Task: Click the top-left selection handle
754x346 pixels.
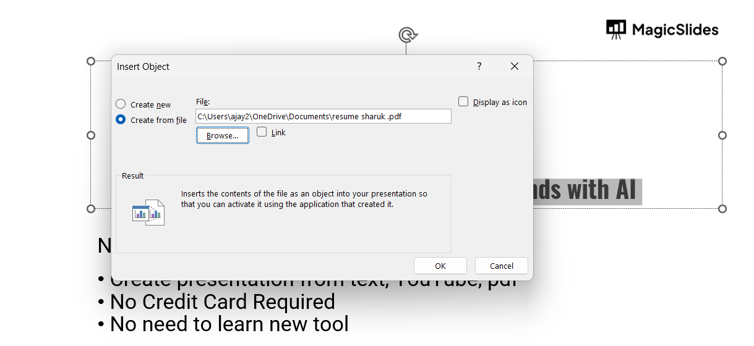Action: pyautogui.click(x=91, y=61)
